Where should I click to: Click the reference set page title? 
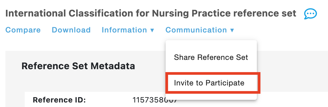[x=151, y=13]
